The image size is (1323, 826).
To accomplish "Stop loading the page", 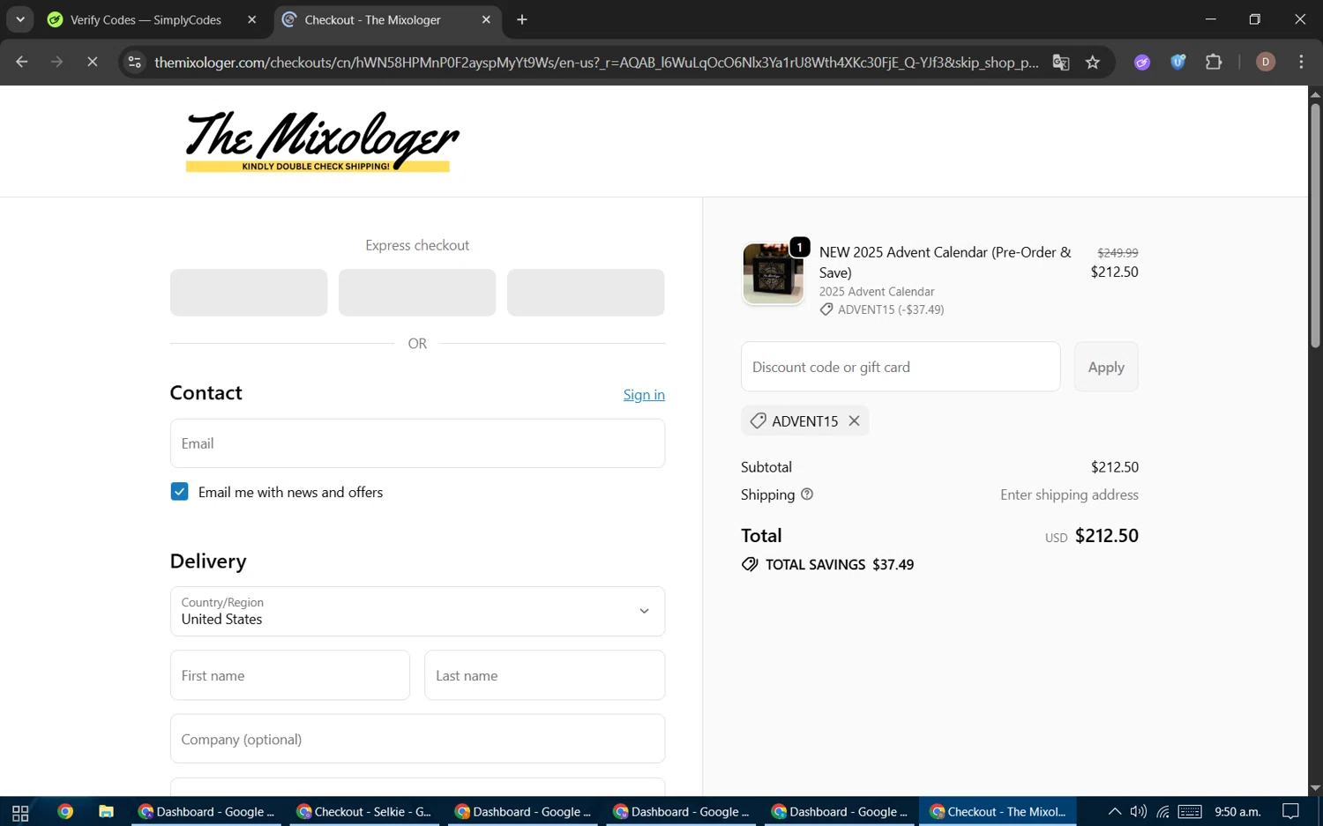I will pyautogui.click(x=92, y=62).
